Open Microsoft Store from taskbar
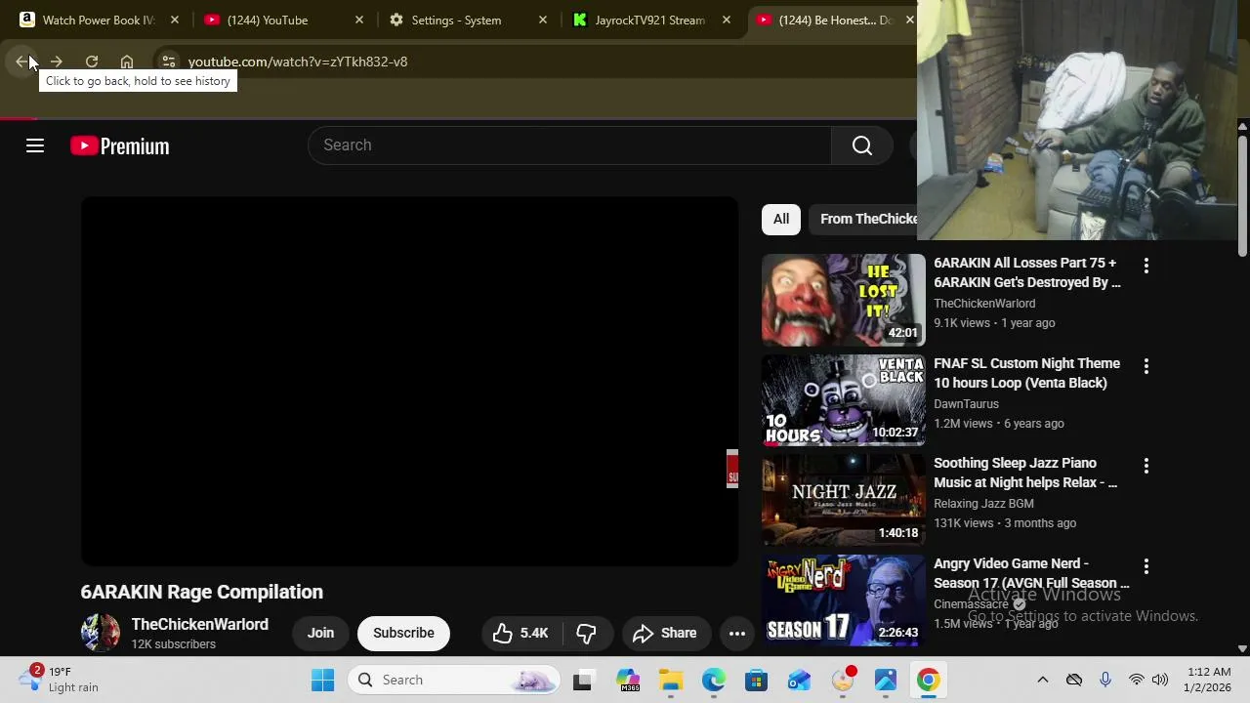1250x703 pixels. 756,680
